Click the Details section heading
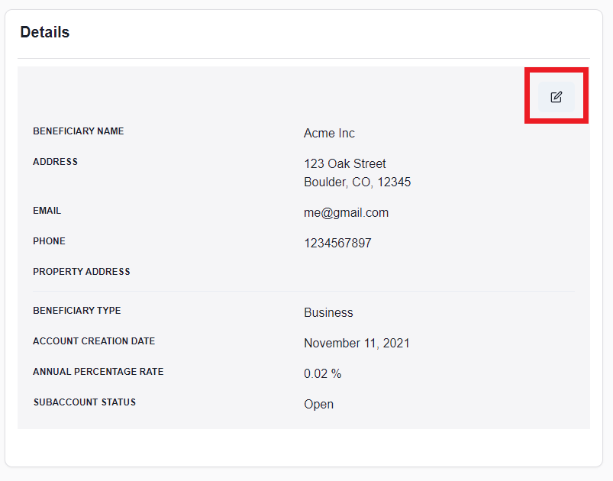The width and height of the screenshot is (613, 481). (x=45, y=32)
